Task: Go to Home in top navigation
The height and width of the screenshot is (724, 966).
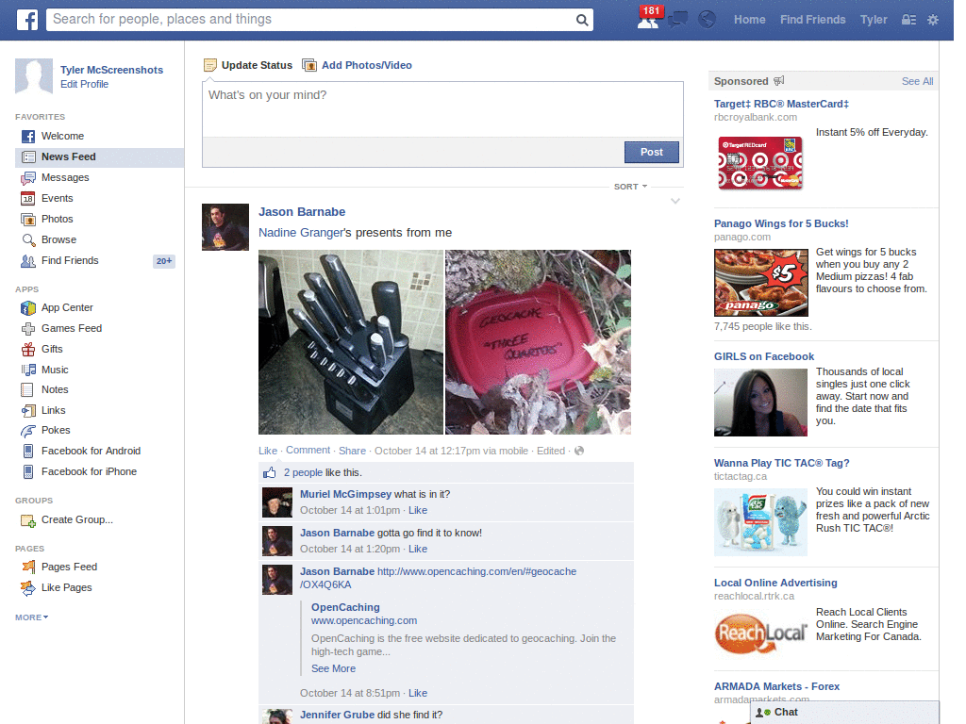Action: pyautogui.click(x=749, y=20)
